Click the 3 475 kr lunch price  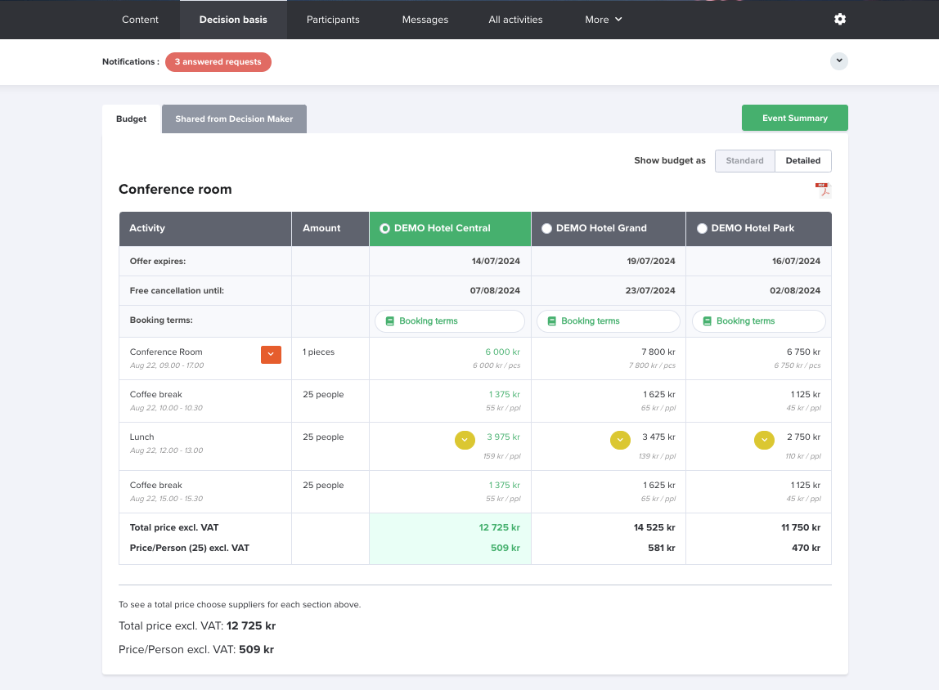tap(658, 437)
